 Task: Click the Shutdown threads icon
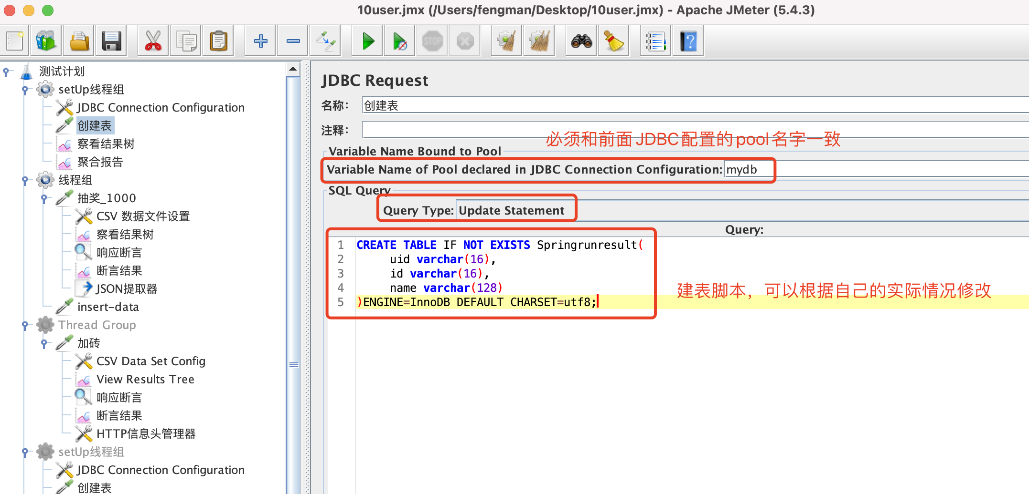465,41
